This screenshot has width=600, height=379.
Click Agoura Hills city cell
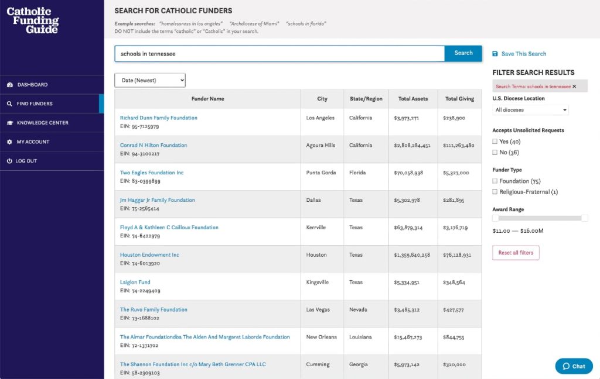[x=321, y=145]
